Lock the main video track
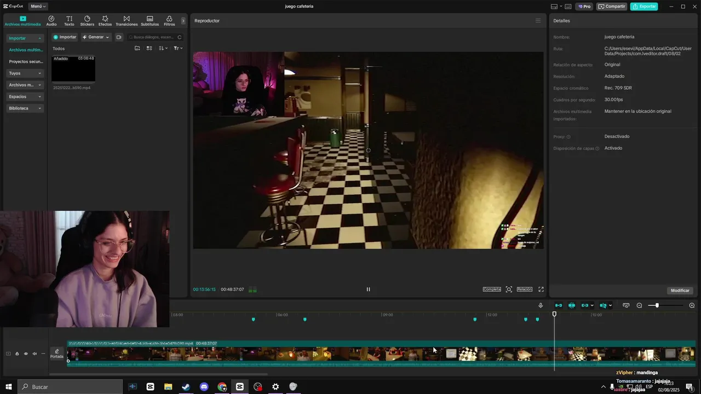The height and width of the screenshot is (394, 701). pos(17,354)
